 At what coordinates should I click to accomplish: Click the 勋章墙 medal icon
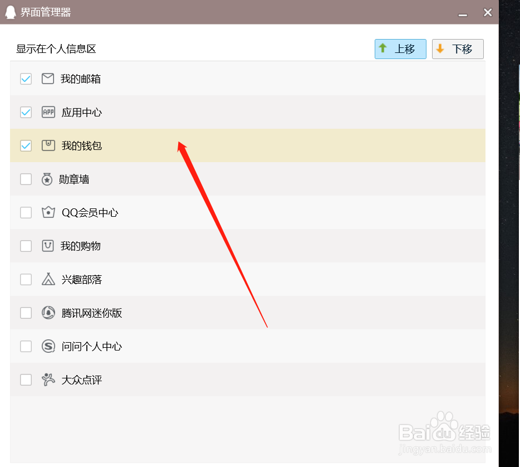point(47,179)
